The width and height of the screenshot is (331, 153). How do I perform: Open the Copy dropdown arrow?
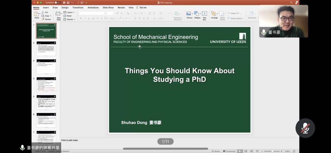pos(51,16)
